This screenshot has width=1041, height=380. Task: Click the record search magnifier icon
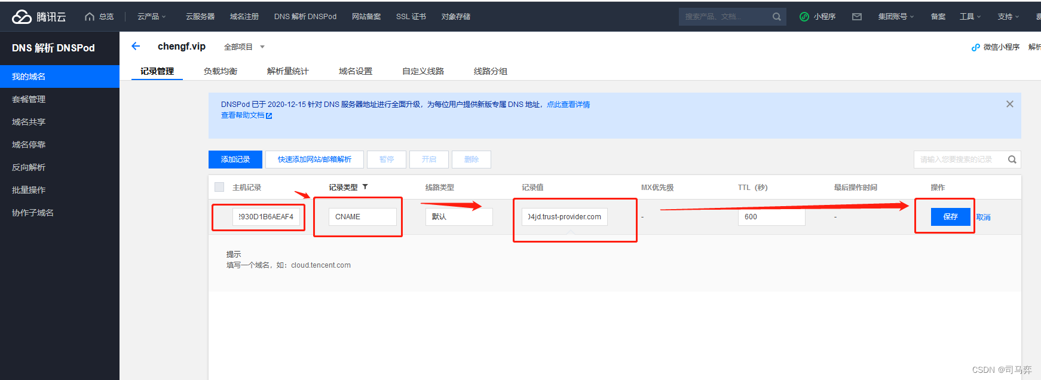(x=1012, y=160)
